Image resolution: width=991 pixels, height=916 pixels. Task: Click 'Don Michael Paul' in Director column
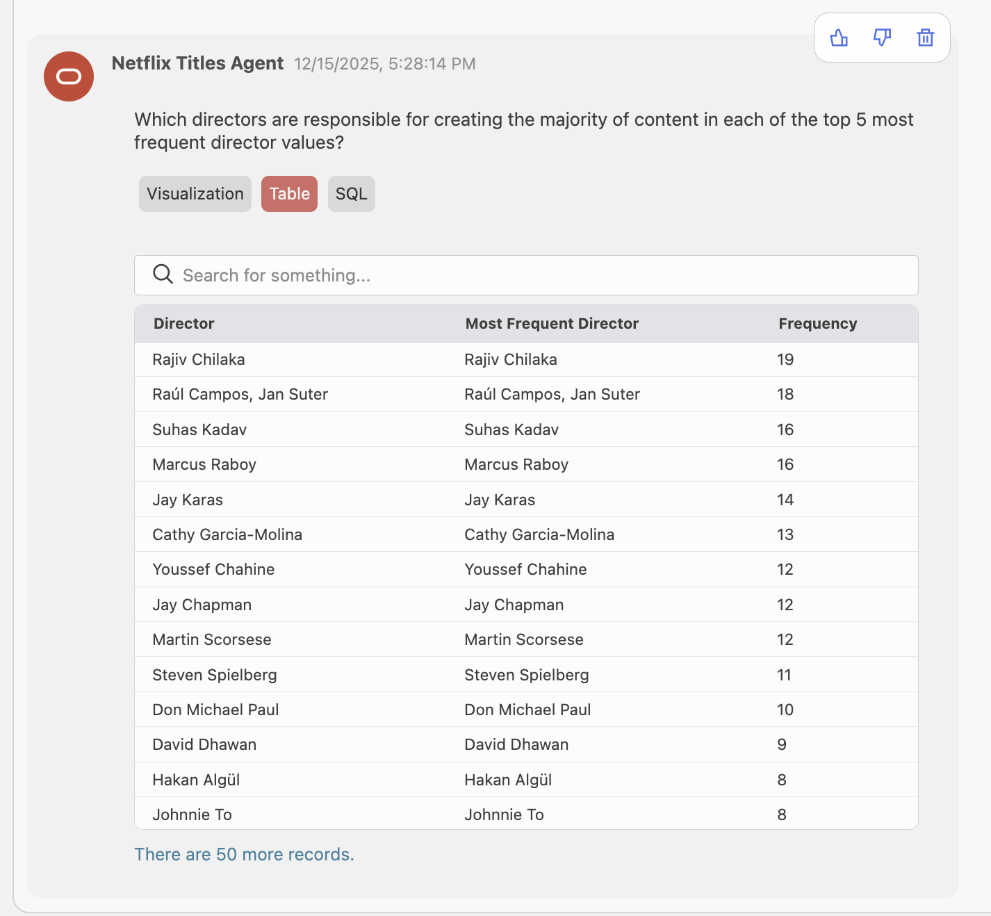click(215, 710)
